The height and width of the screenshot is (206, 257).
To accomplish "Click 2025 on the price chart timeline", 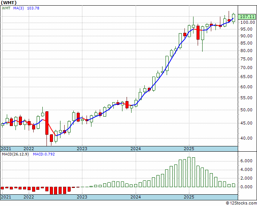I will tap(189, 149).
